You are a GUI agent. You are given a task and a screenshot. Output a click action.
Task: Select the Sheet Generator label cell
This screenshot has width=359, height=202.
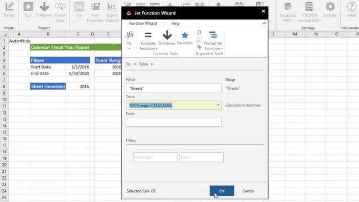point(48,86)
